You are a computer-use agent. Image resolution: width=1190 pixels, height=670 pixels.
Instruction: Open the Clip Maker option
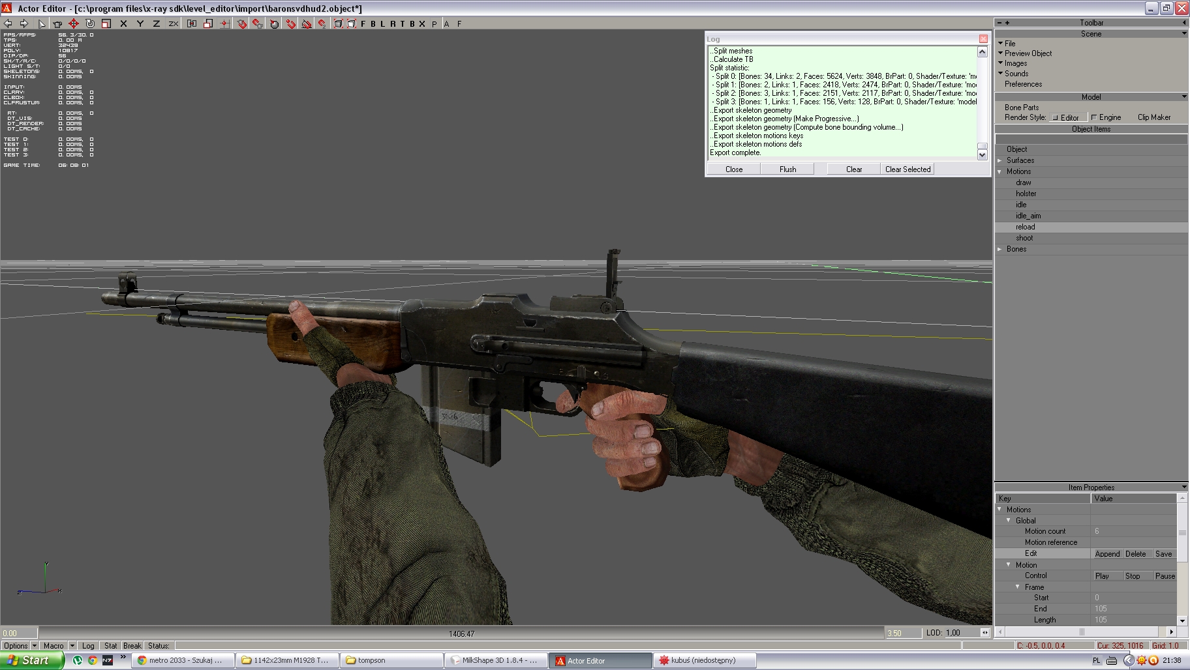click(x=1154, y=117)
